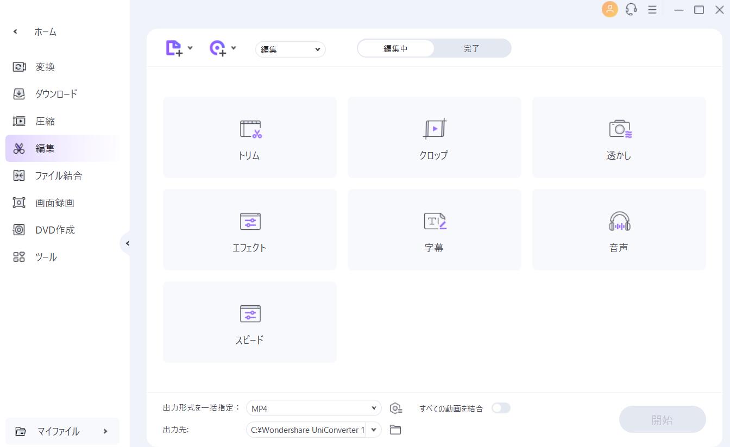Go to 変換 in the sidebar
This screenshot has height=447, width=730.
tap(62, 67)
